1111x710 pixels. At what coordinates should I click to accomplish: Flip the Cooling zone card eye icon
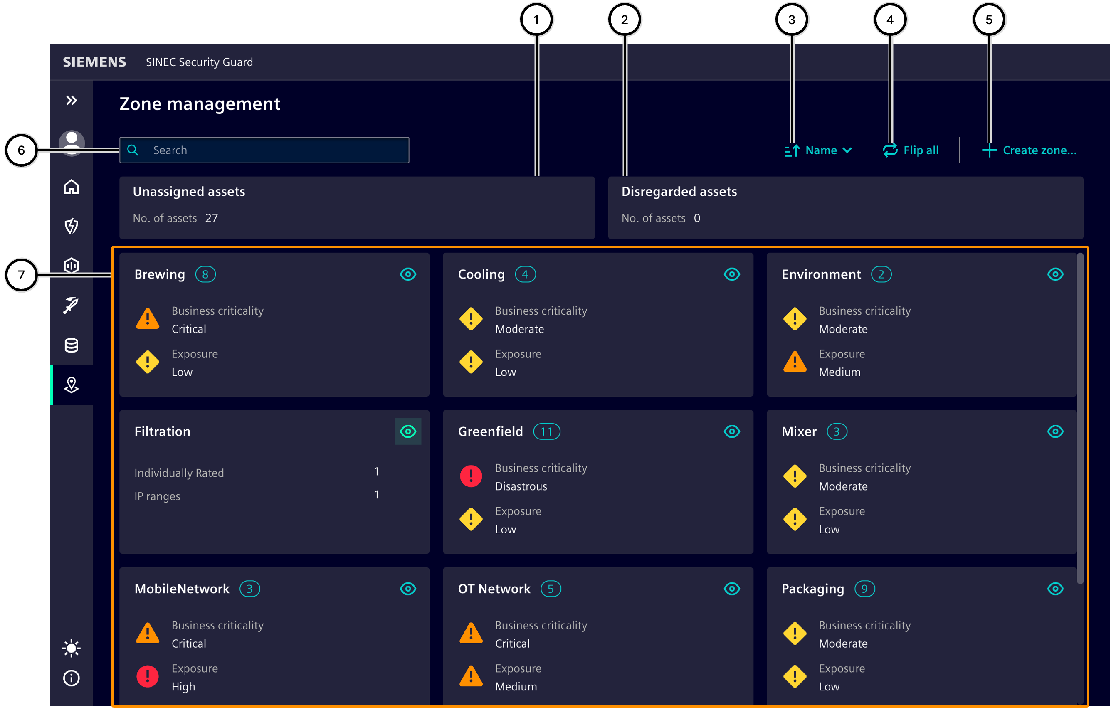coord(732,274)
